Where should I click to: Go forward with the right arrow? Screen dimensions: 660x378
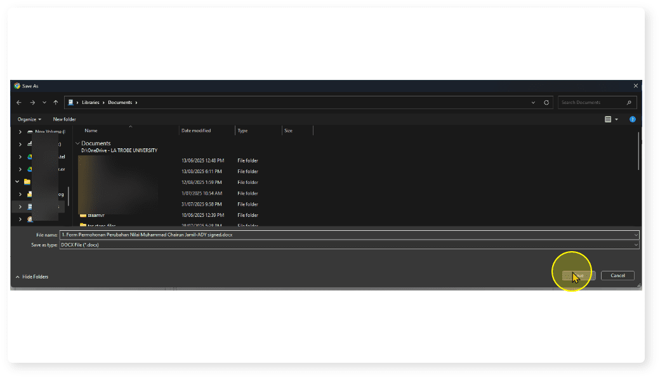pyautogui.click(x=32, y=103)
